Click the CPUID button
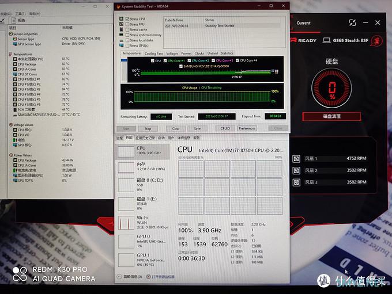Screen dimensions: 392x294 coord(225,128)
